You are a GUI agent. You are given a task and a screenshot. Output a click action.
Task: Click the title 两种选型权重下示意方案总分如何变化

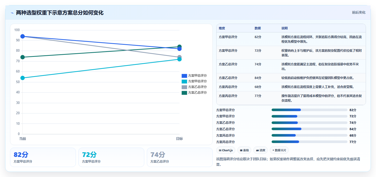pyautogui.click(x=60, y=13)
